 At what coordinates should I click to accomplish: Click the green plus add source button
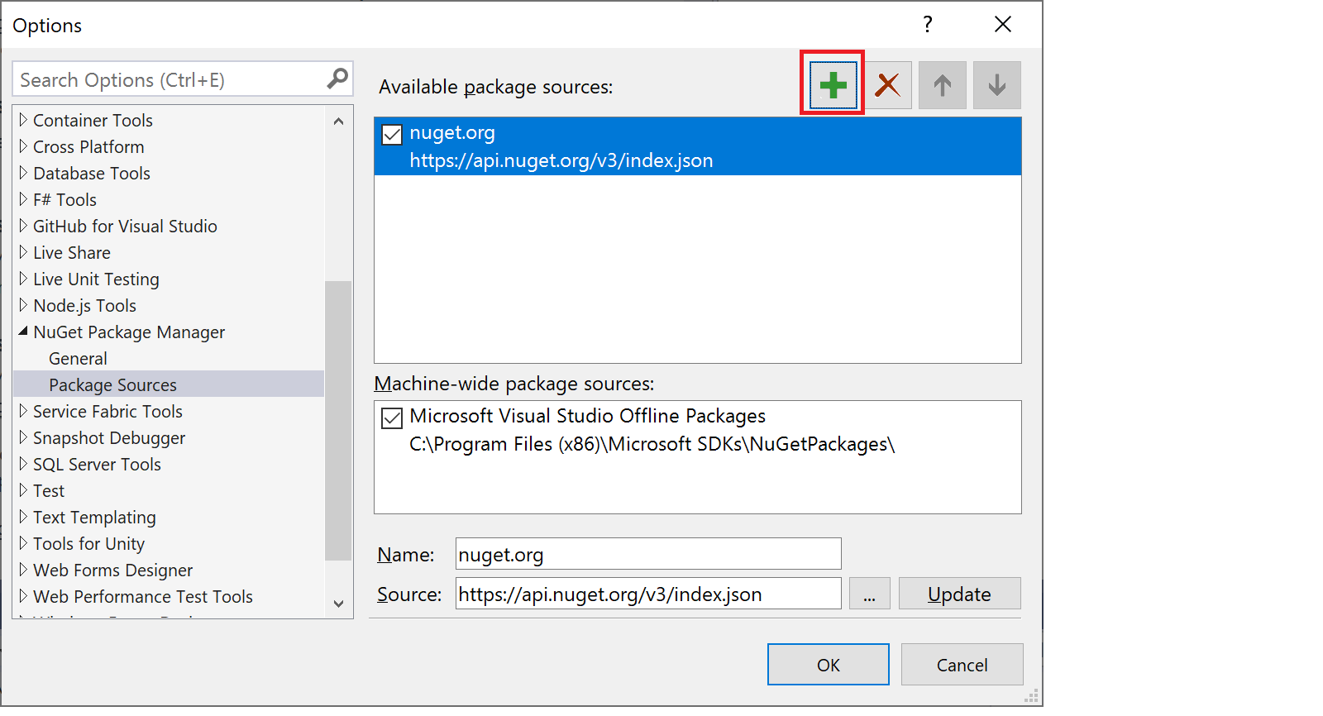tap(833, 84)
